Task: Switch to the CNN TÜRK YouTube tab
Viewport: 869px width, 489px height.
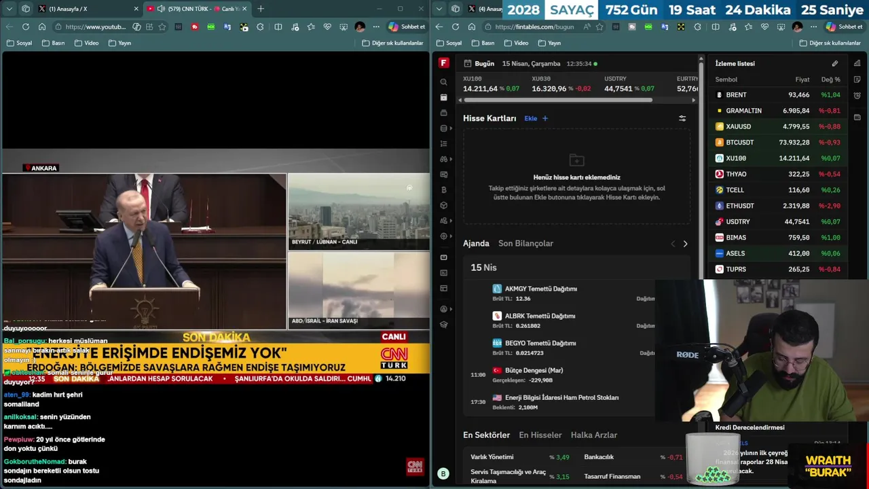Action: point(197,9)
